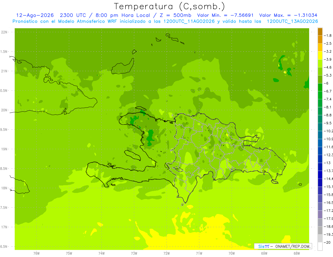The height and width of the screenshot is (257, 333).
Task: Click the amber legend swatch between -2.5 and -3.2
Action: pyautogui.click(x=320, y=47)
